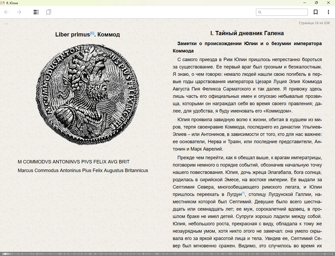This screenshot has width=335, height=256.
Task: Open the three-dot more options menu
Action: (328, 12)
